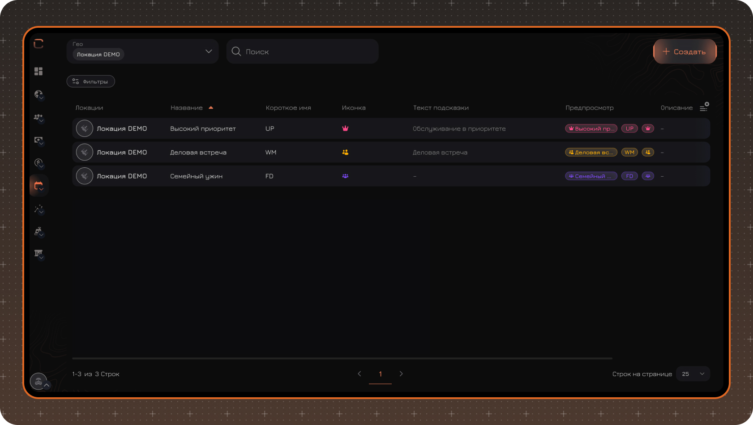The height and width of the screenshot is (425, 753).
Task: Click the orange app logo in the sidebar
Action: point(39,43)
